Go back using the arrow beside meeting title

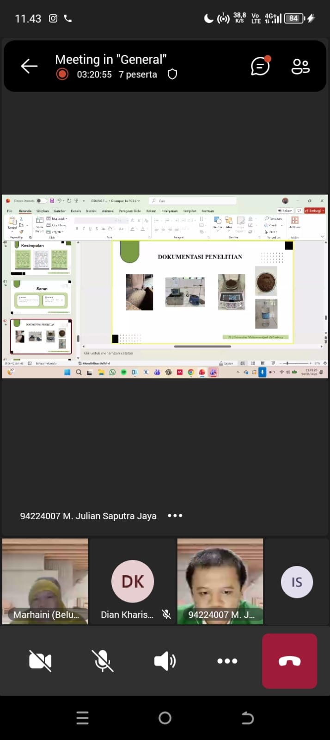(29, 66)
